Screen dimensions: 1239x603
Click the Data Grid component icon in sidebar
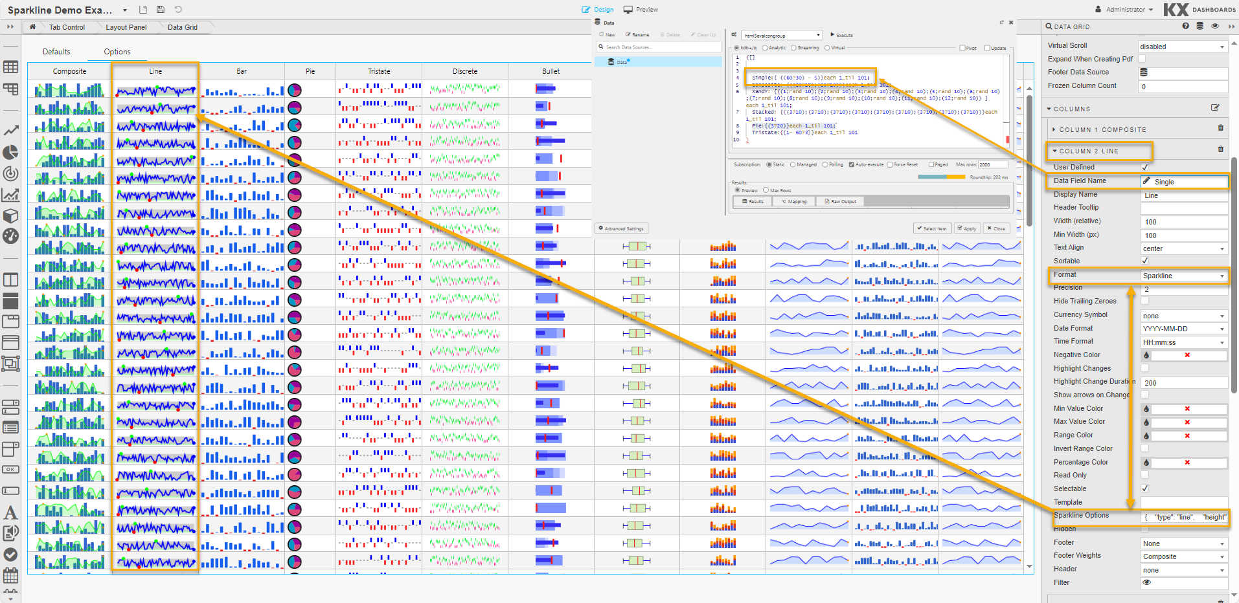pyautogui.click(x=10, y=67)
